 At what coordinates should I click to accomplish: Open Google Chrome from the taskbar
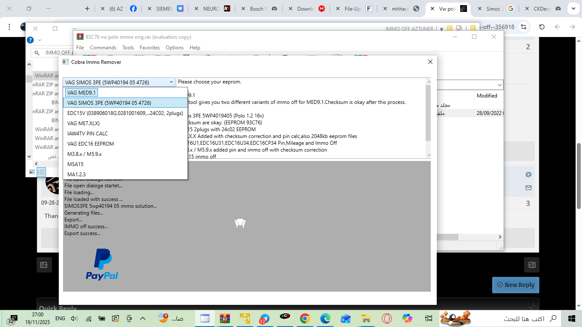coord(305,318)
